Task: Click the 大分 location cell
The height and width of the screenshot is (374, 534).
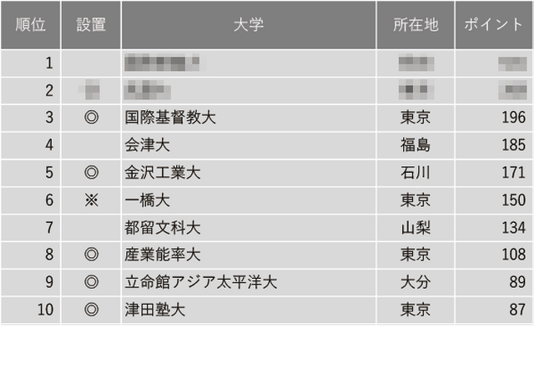Action: pyautogui.click(x=415, y=282)
